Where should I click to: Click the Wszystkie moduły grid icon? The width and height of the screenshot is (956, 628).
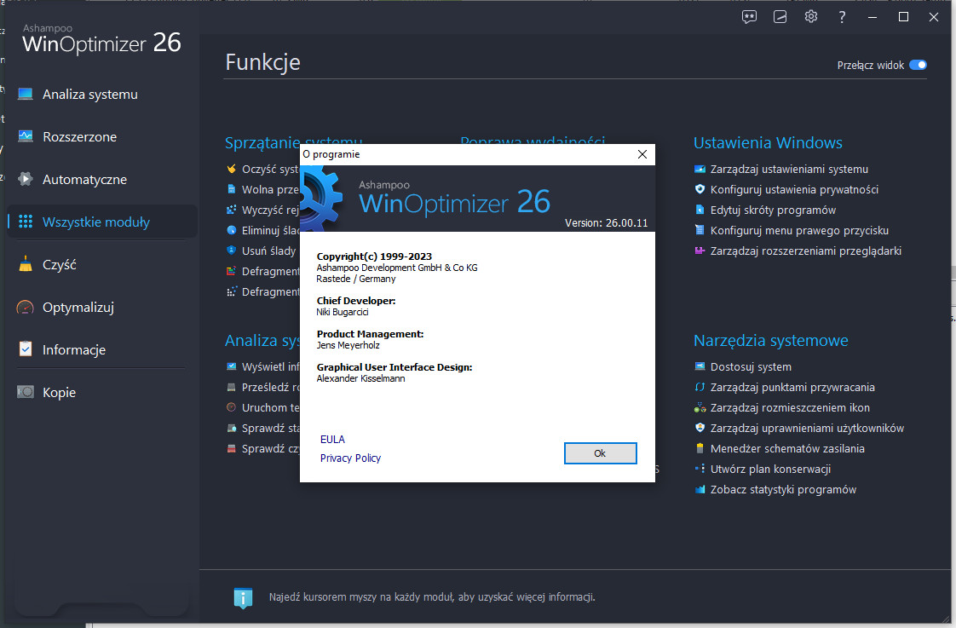pyautogui.click(x=25, y=222)
